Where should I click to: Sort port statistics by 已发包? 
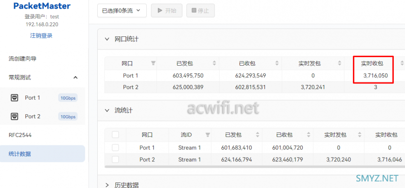pos(214,63)
